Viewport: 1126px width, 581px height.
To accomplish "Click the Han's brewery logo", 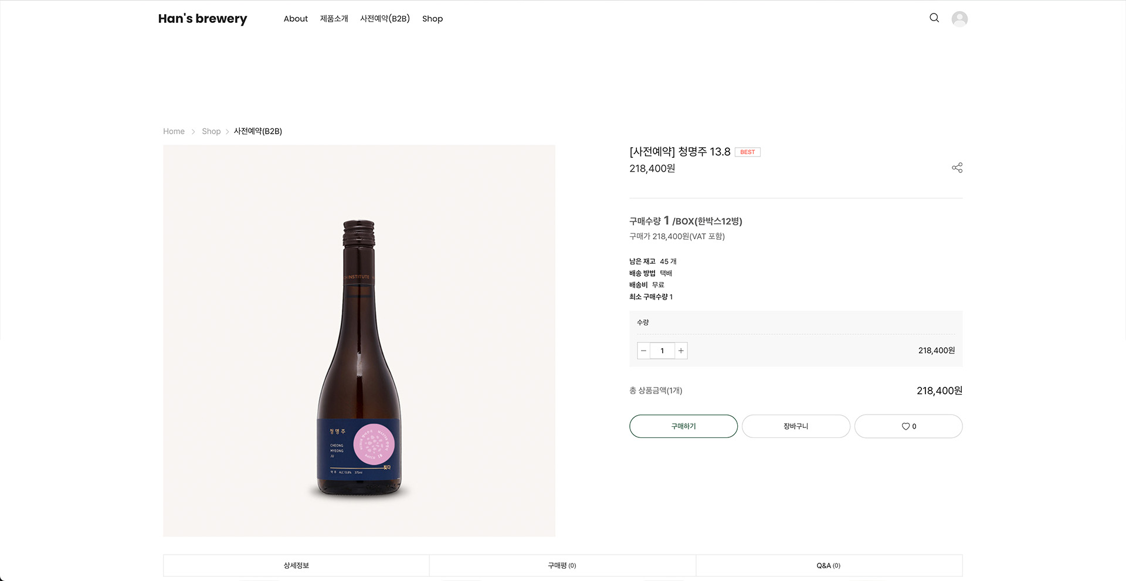I will [202, 19].
